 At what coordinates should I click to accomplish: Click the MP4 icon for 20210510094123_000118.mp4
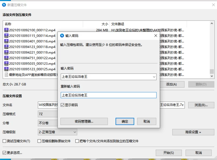pos(6,47)
